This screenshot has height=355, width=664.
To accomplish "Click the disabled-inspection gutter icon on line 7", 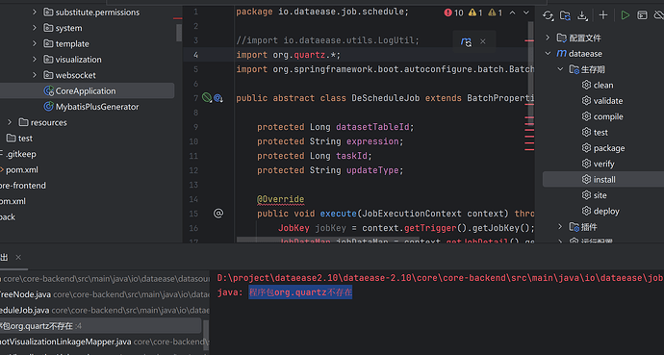I will (x=206, y=98).
